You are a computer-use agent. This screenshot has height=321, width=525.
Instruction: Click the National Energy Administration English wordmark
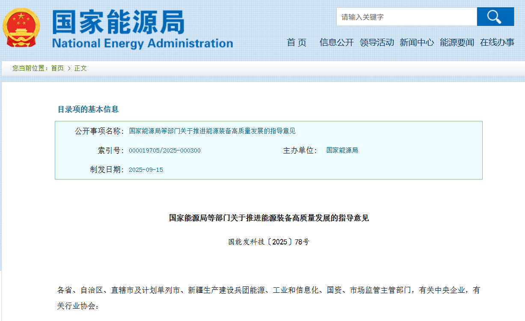click(x=142, y=42)
